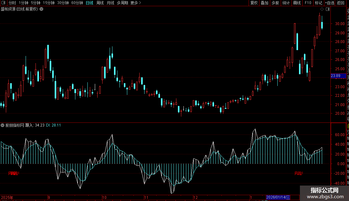
Task: Select the 60分钟 period
Action: tap(77, 3)
